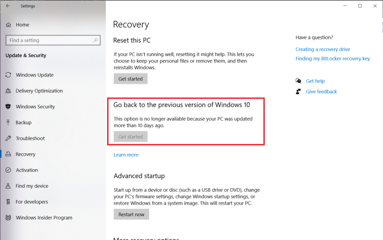Open Creating a recovery drive link
The width and height of the screenshot is (383, 240).
pos(323,49)
